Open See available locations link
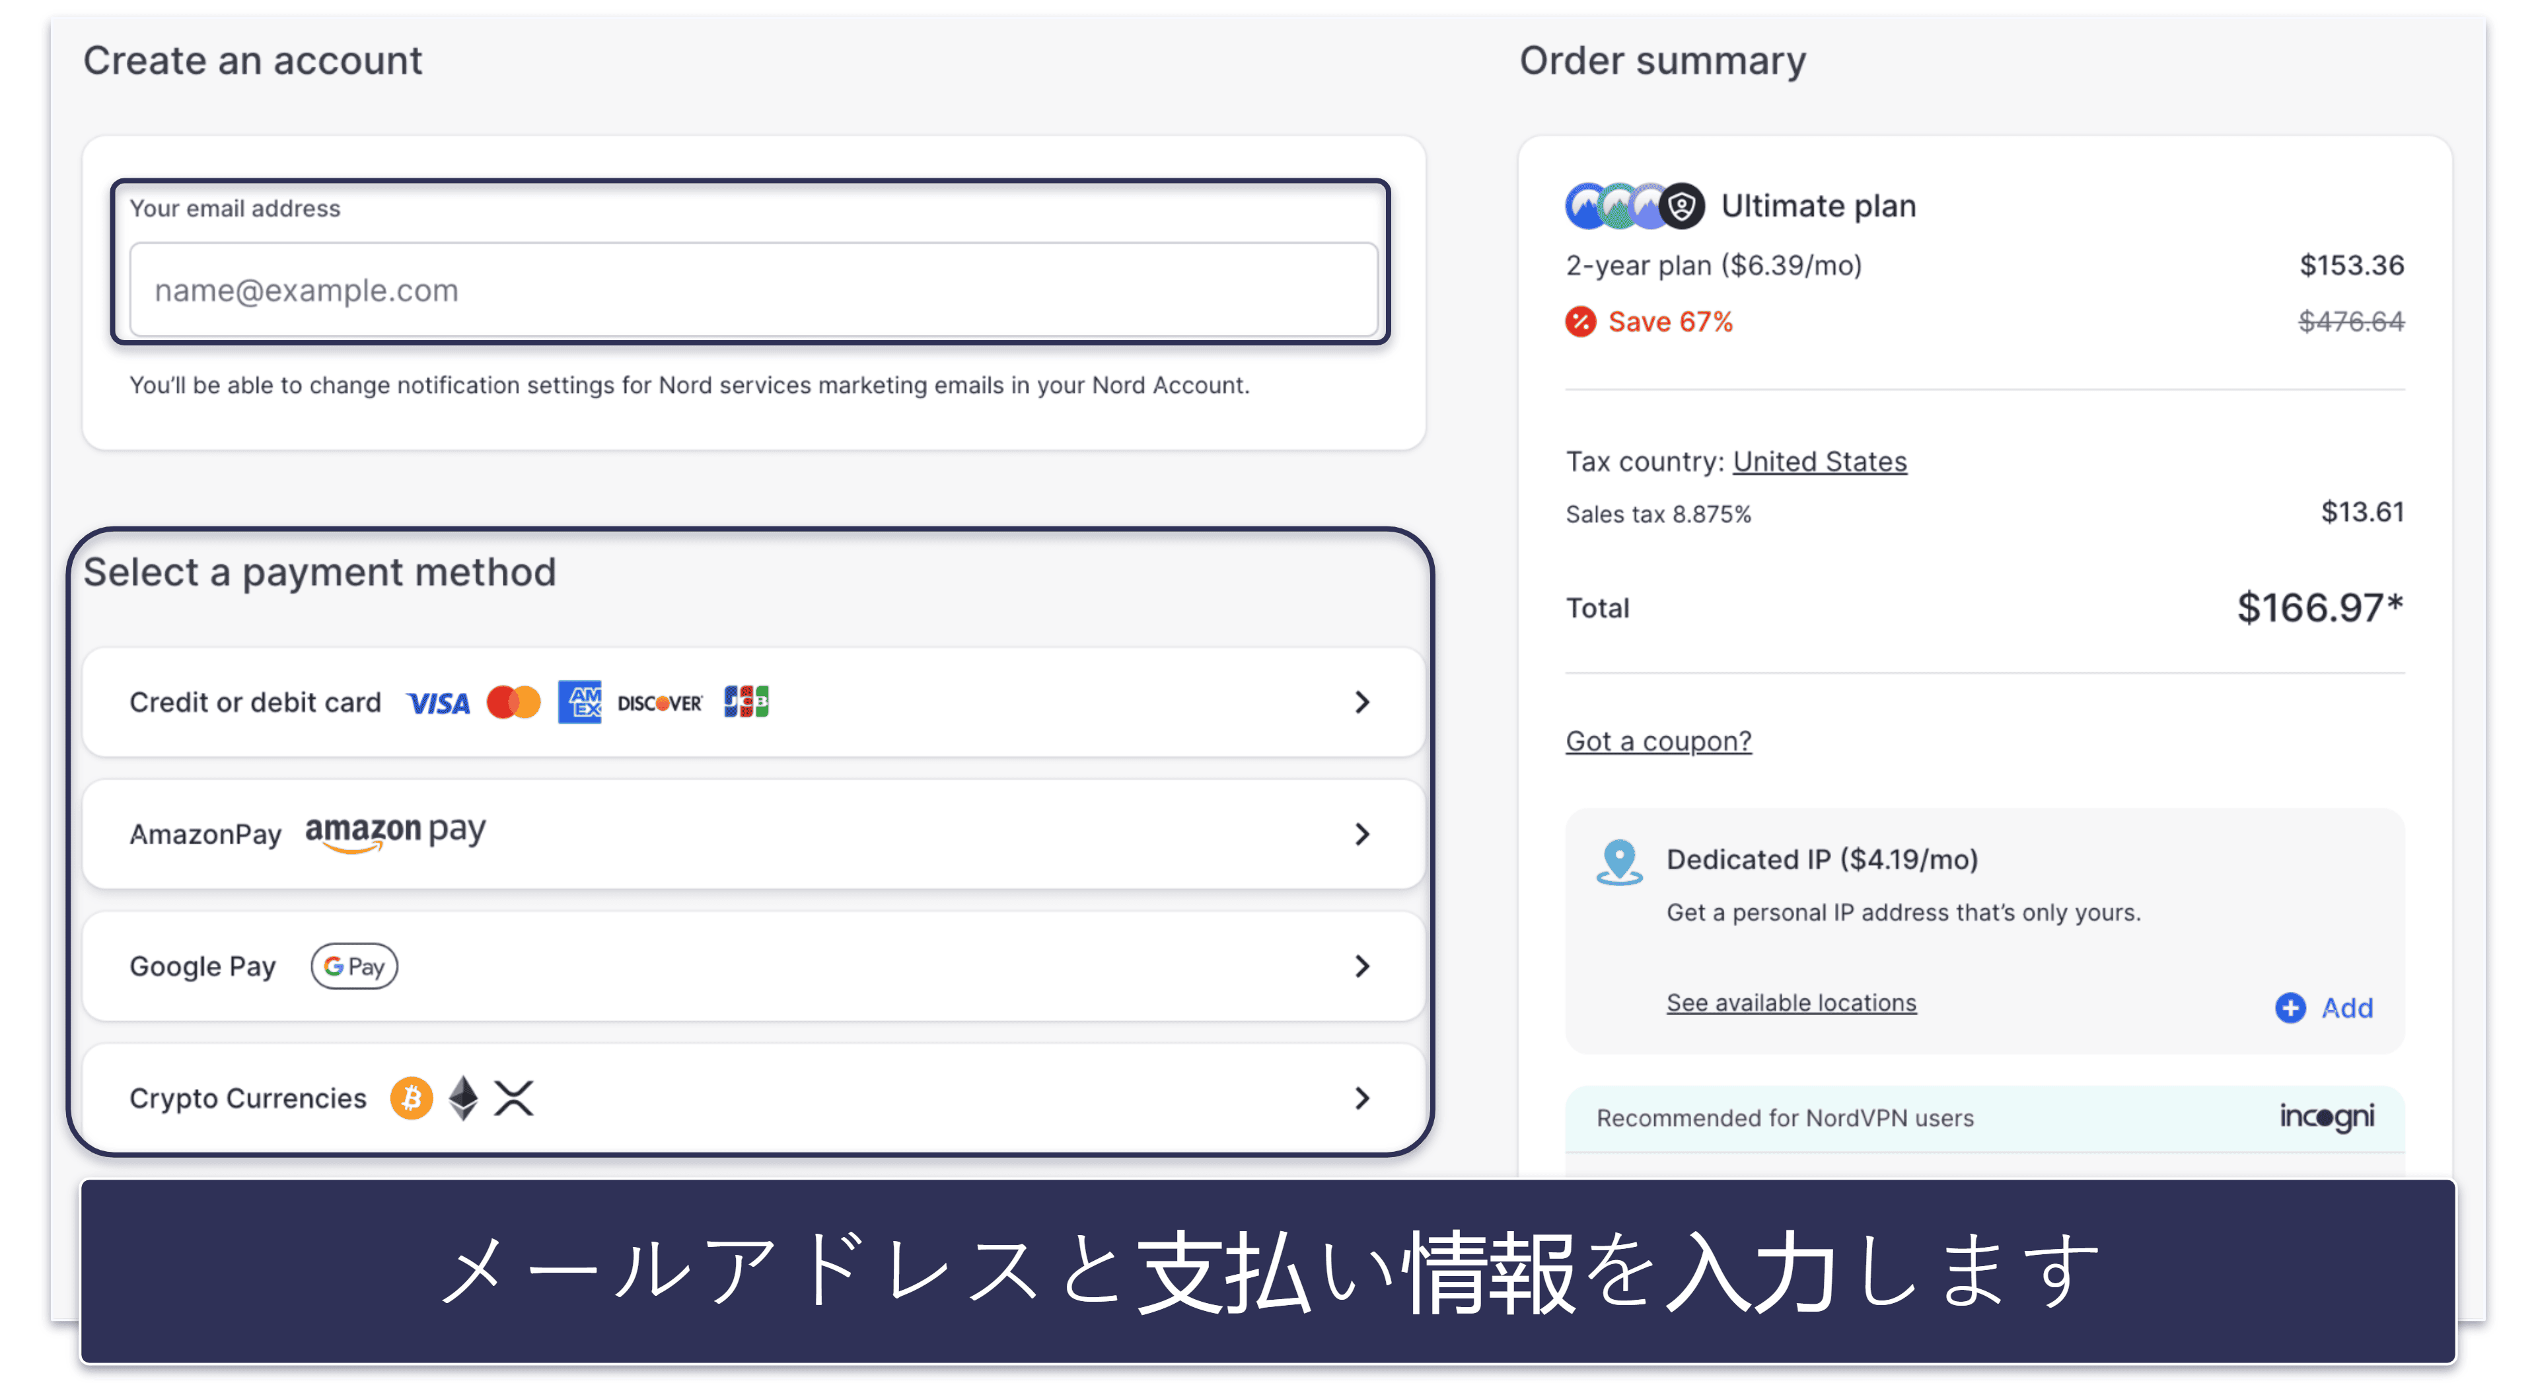The width and height of the screenshot is (2536, 1383). (1791, 1003)
